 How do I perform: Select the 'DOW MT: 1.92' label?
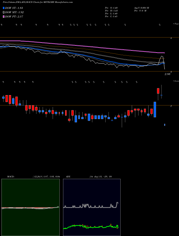14,13
